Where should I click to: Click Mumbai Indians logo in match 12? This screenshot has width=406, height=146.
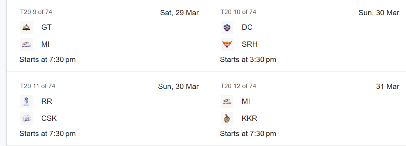coord(227,101)
